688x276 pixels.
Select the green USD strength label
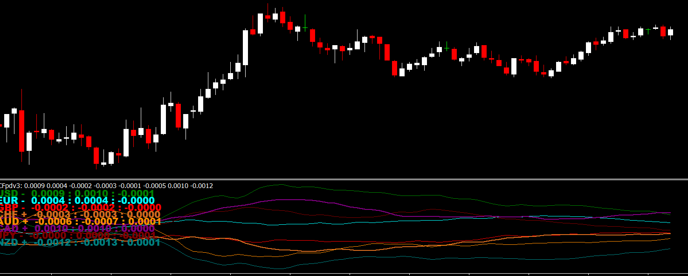(77, 194)
